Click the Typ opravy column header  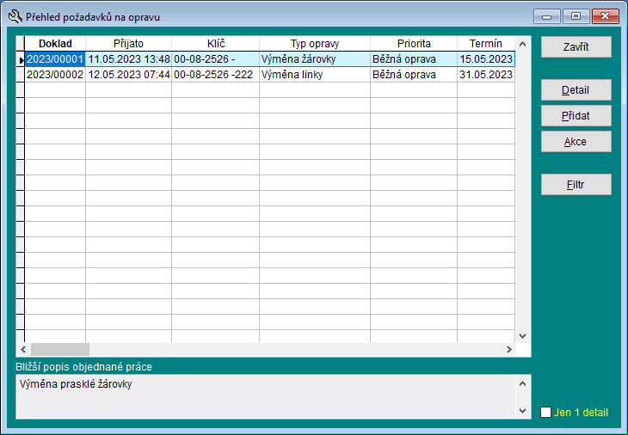point(314,43)
